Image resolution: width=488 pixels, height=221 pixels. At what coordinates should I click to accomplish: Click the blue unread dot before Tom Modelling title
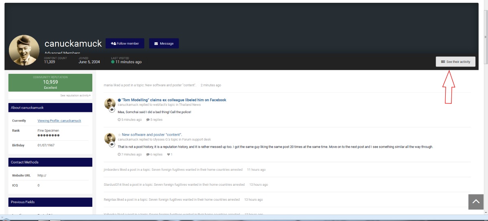[119, 100]
